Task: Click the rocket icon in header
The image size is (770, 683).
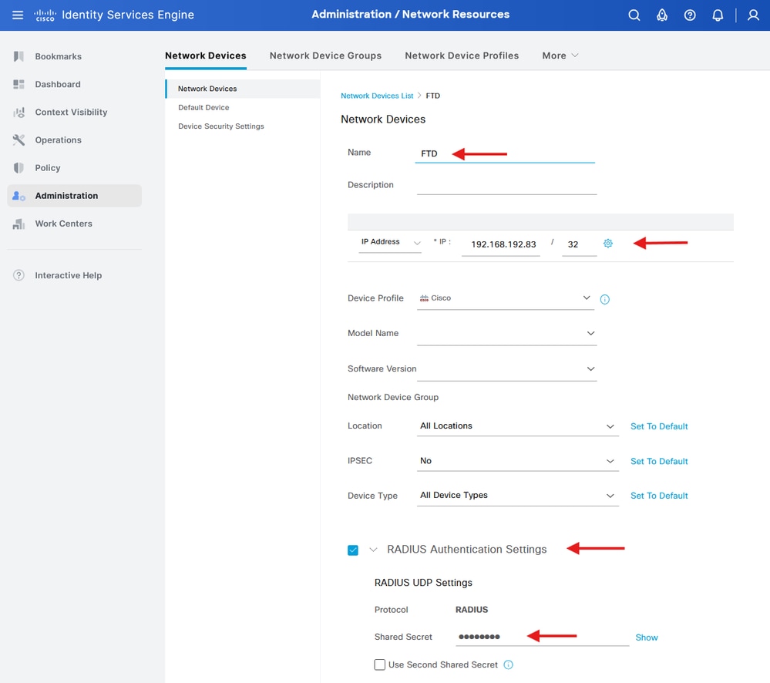Action: pyautogui.click(x=662, y=15)
